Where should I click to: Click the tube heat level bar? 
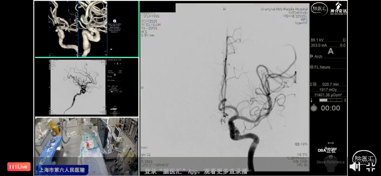(x=331, y=100)
